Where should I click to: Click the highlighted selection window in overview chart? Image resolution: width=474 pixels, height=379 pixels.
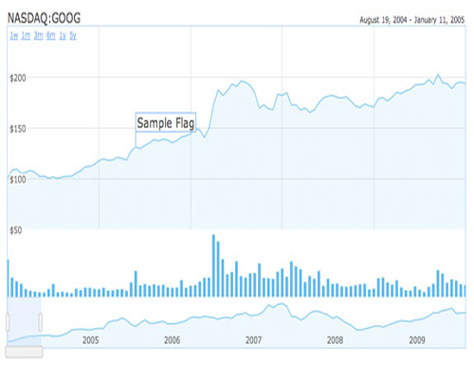pos(24,322)
